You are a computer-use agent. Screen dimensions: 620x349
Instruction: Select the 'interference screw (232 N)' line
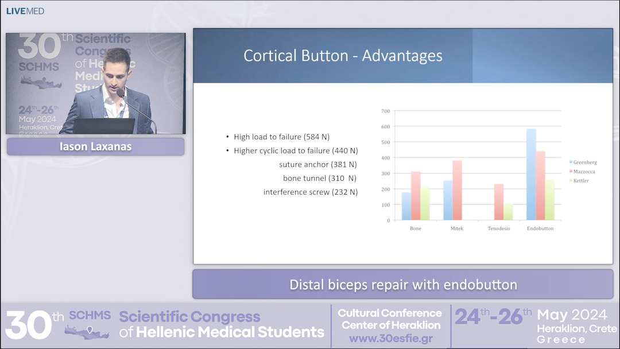coord(310,192)
